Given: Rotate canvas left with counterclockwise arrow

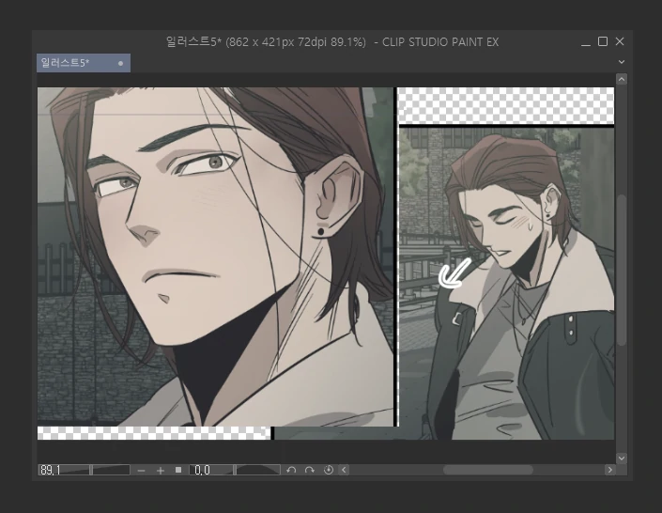Looking at the screenshot, I should pyautogui.click(x=291, y=470).
